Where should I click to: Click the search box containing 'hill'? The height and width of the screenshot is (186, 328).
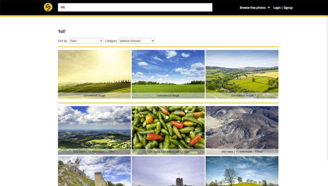135,7
